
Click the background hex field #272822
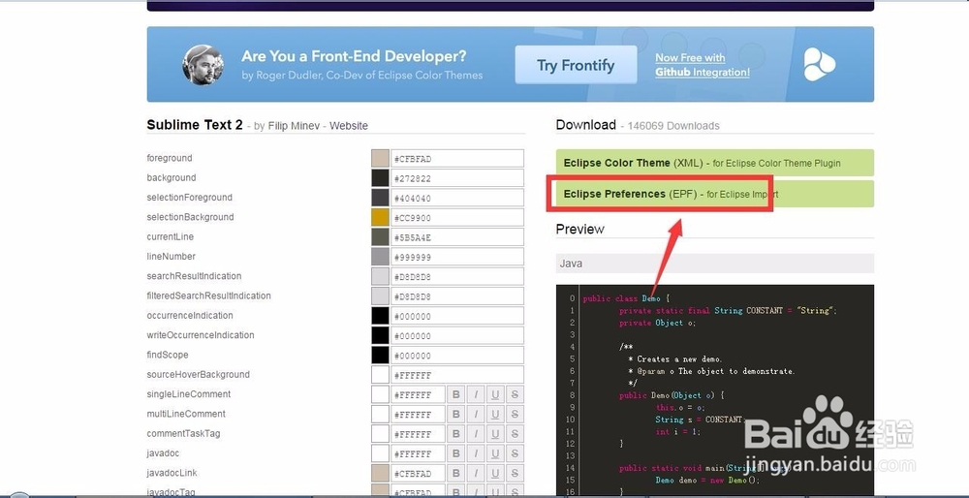click(457, 178)
